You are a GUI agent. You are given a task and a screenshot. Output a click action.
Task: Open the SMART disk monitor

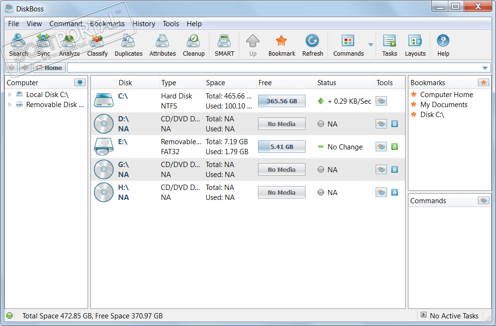[x=224, y=45]
